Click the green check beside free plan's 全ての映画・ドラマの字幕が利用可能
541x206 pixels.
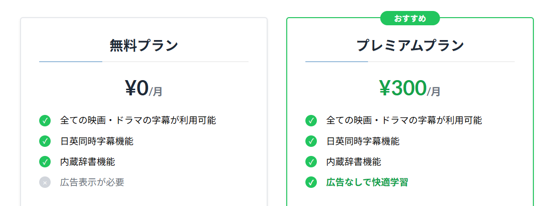[45, 121]
